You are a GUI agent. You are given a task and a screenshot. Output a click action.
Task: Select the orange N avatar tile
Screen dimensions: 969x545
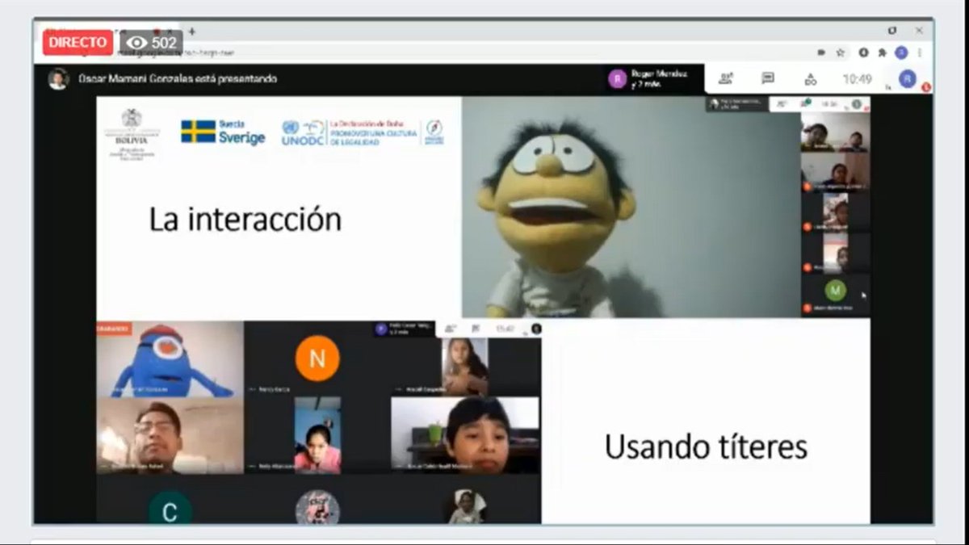(317, 358)
